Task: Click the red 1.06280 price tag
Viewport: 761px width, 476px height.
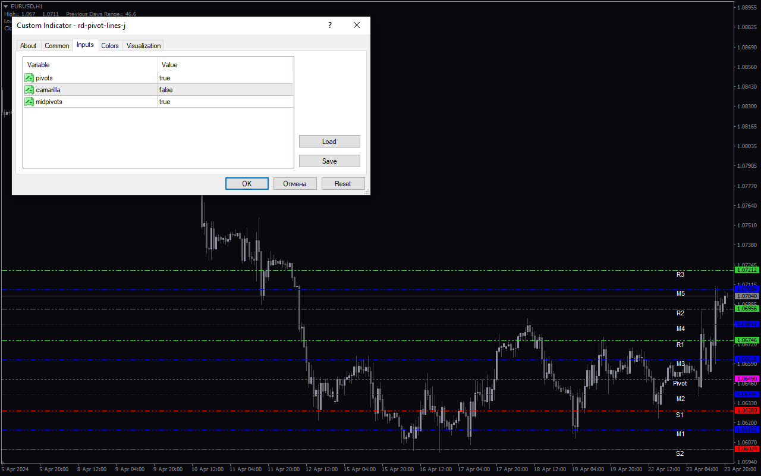Action: 747,411
